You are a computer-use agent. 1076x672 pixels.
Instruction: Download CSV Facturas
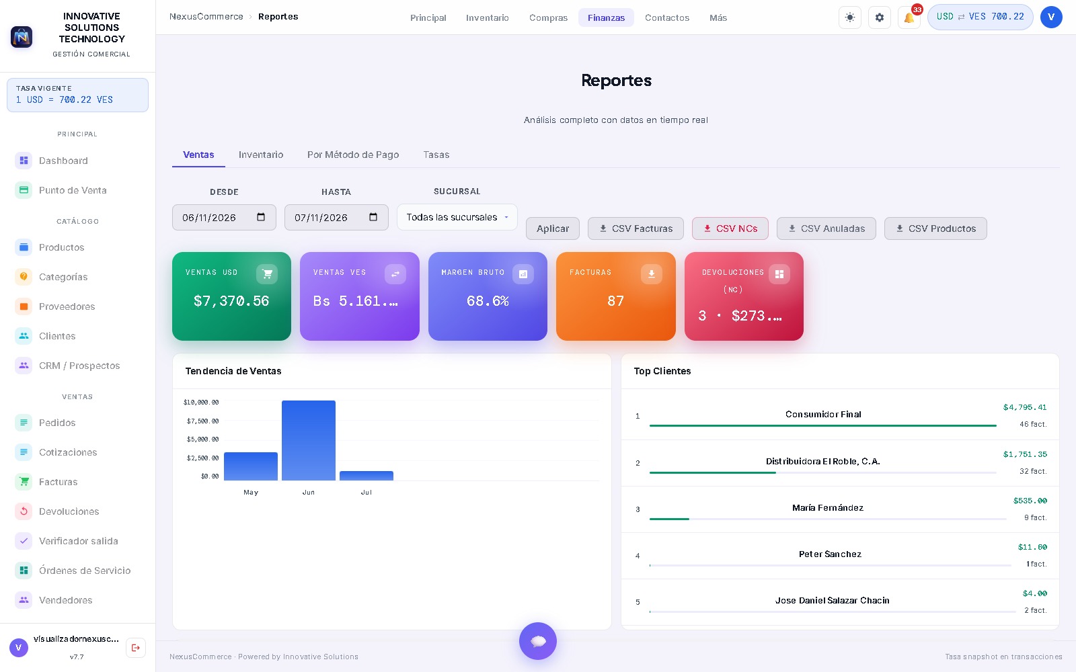point(636,228)
